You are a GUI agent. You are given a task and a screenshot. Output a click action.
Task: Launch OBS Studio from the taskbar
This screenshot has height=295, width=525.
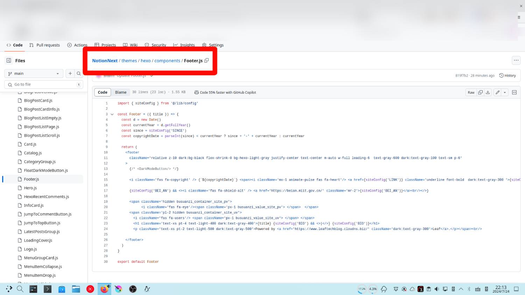[x=133, y=289]
